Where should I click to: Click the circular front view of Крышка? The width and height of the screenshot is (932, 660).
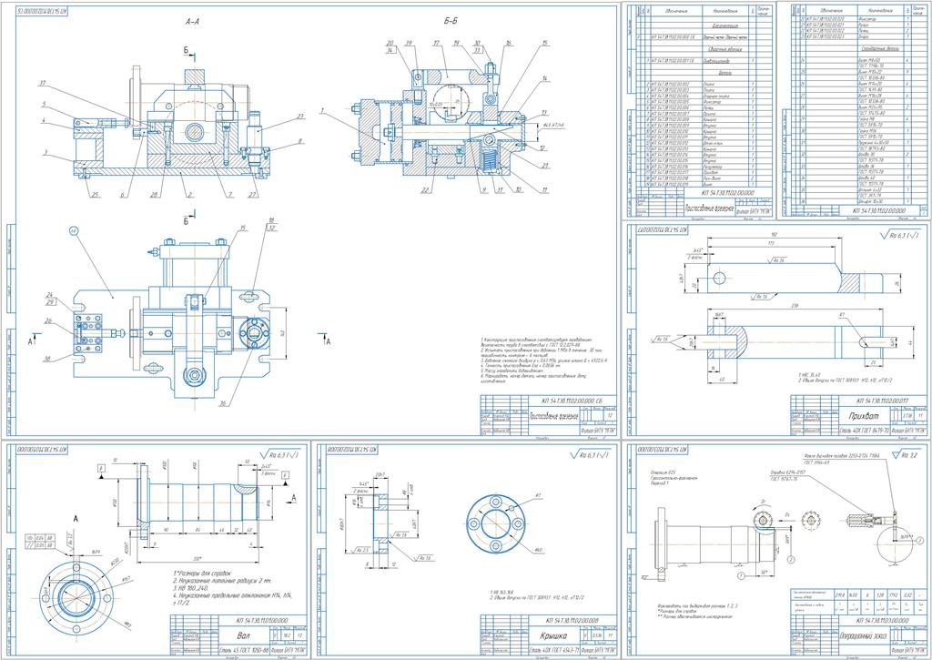[x=496, y=523]
